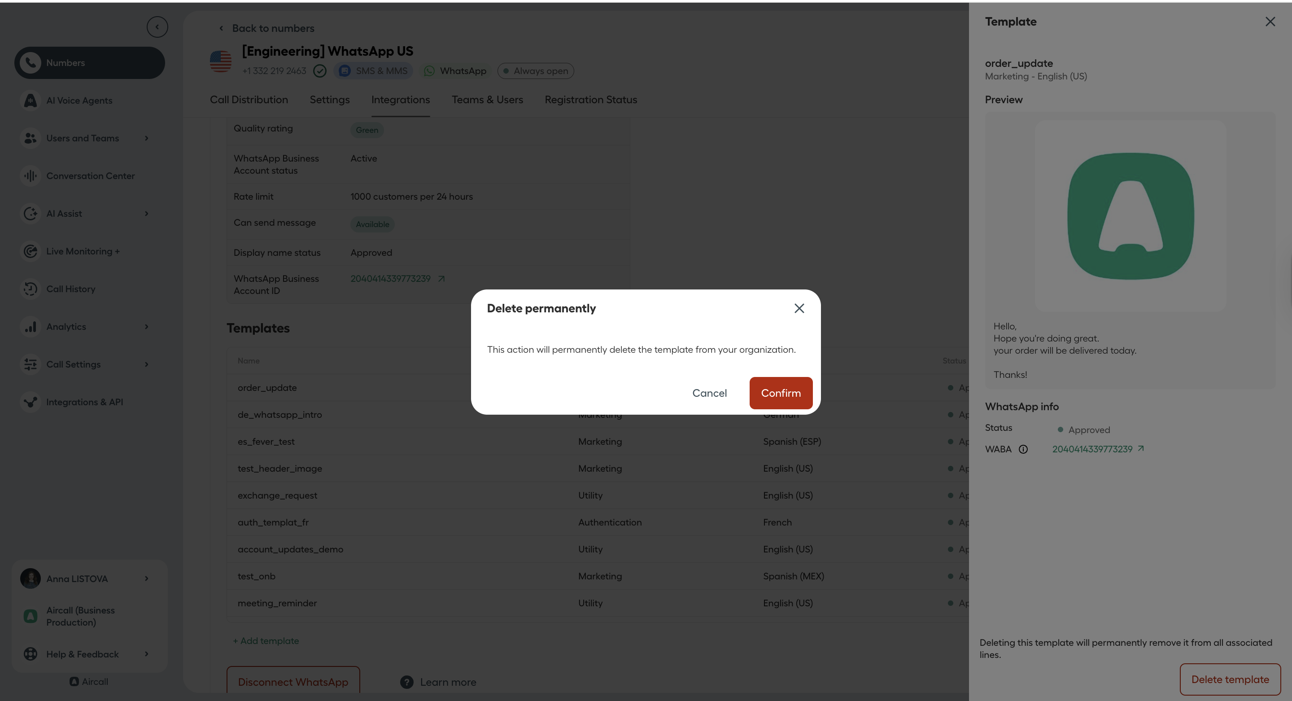Screen dimensions: 1292x701
Task: Expand the Analytics submenu
Action: (146, 327)
